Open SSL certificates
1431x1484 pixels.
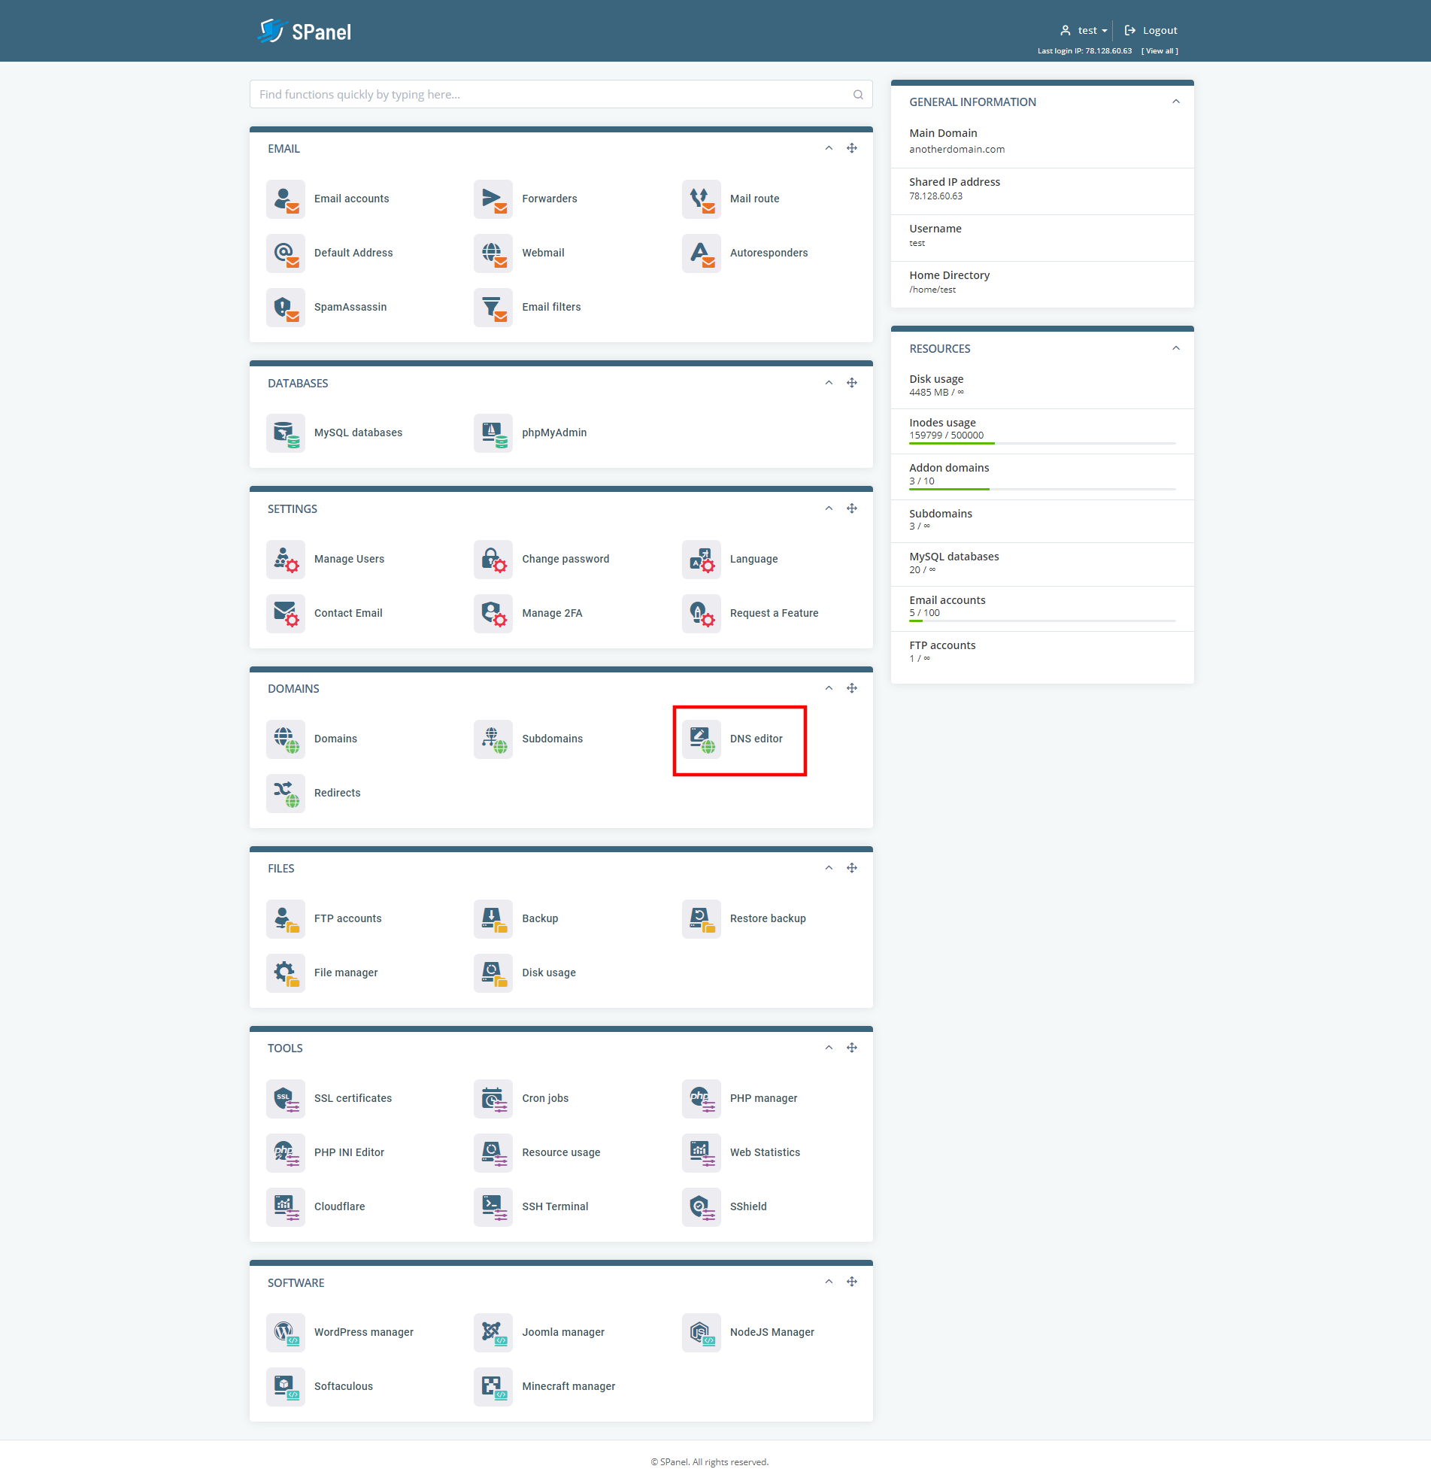point(286,1099)
